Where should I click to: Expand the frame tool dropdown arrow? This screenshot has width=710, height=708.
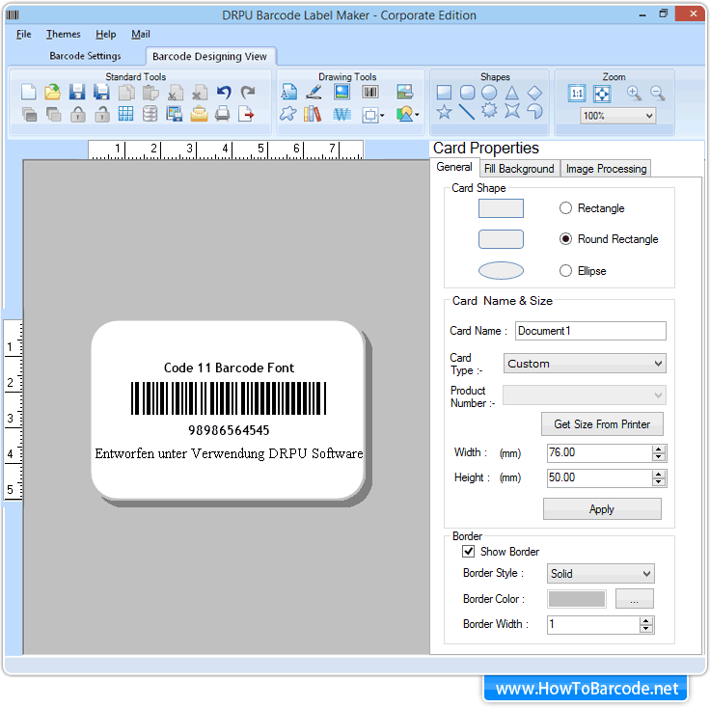pyautogui.click(x=383, y=116)
